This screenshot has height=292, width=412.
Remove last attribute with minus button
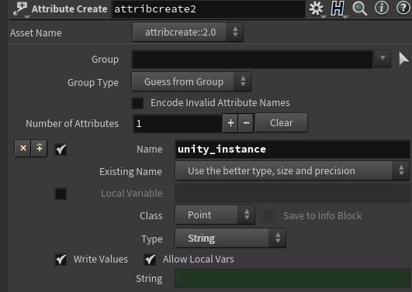coord(246,123)
